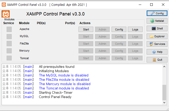Click the FileZilla Logs button

135,44
